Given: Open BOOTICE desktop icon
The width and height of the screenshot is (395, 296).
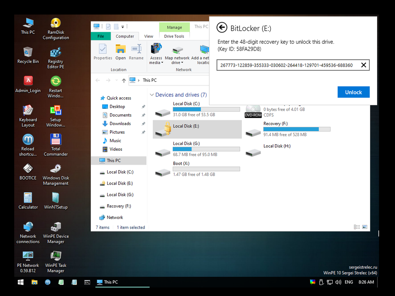Looking at the screenshot, I should [28, 172].
